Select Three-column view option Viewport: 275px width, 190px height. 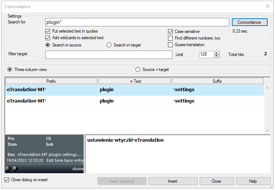point(9,70)
